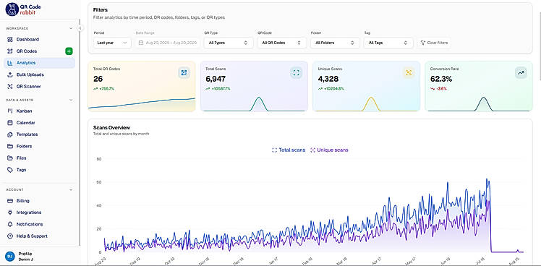Open the Kanban menu item
Screen dimensions: 541x266
[39, 111]
